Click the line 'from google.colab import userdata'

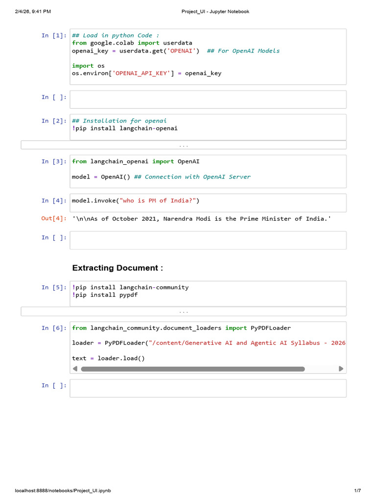pyautogui.click(x=132, y=43)
